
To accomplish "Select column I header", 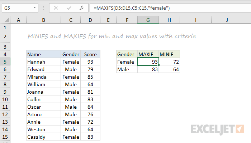I will coord(196,20).
